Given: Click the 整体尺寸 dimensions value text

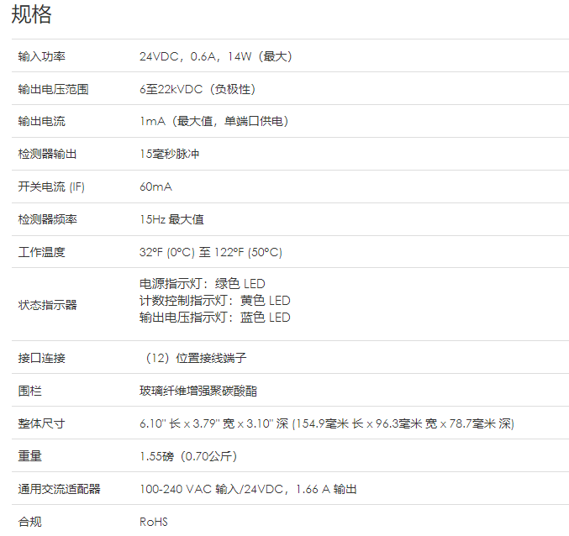Looking at the screenshot, I should coord(326,423).
